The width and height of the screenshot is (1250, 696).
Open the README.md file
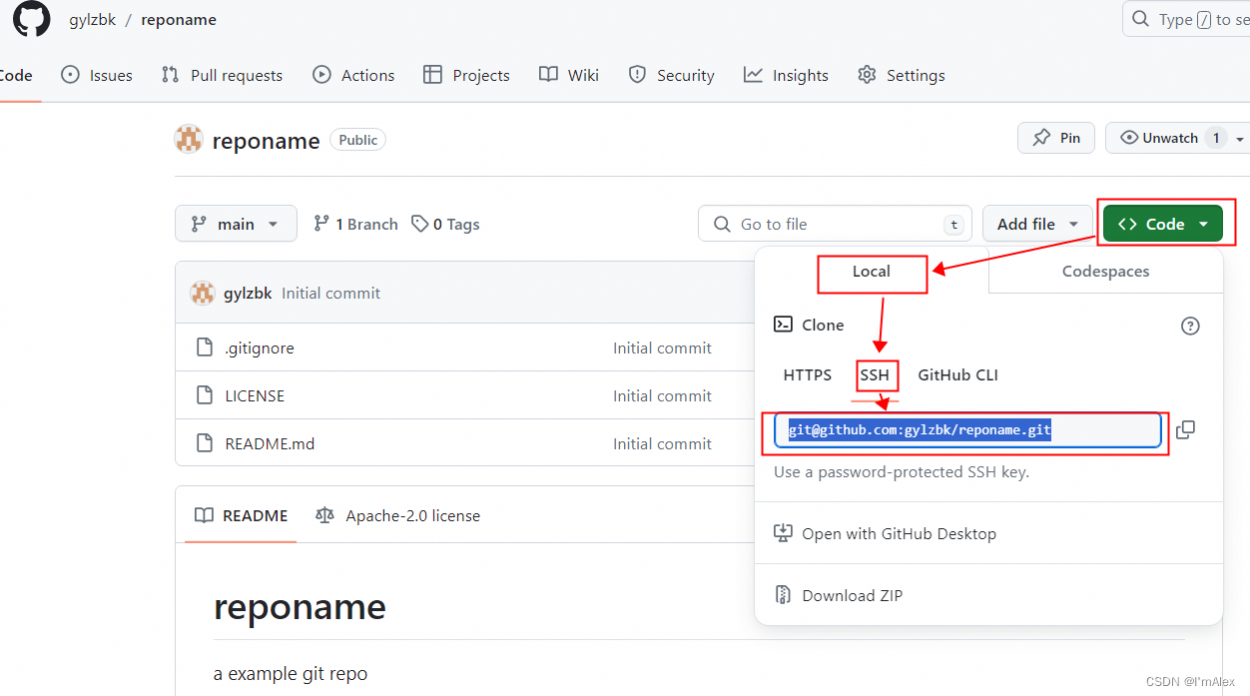point(270,443)
